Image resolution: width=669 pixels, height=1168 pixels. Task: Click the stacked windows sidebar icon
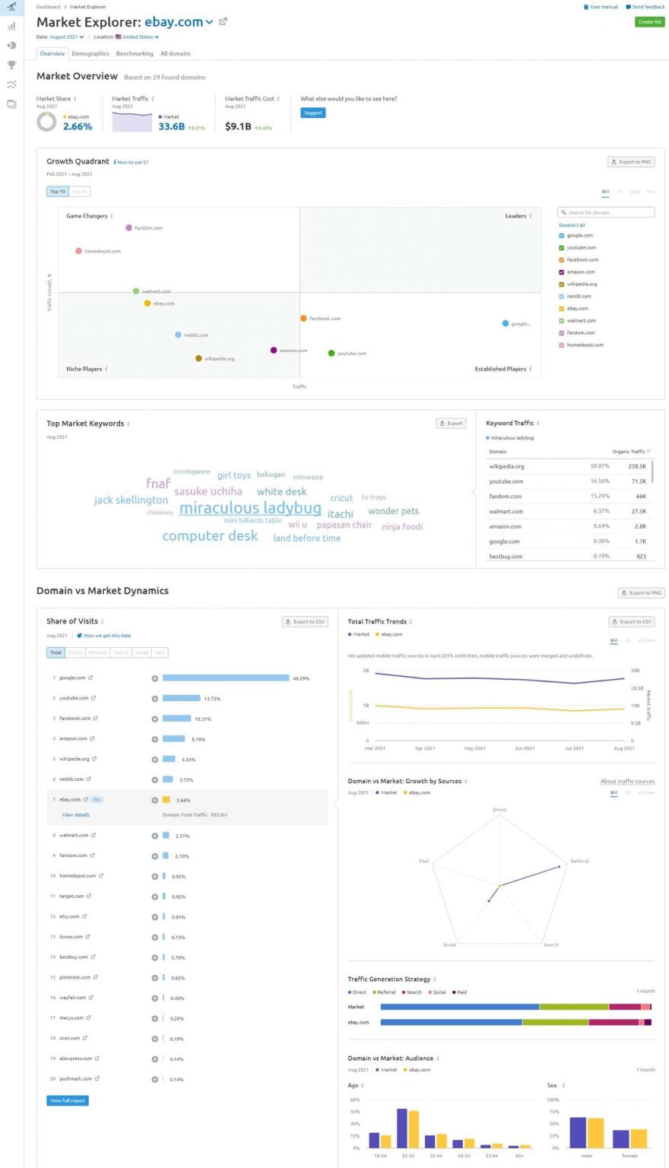[x=11, y=104]
